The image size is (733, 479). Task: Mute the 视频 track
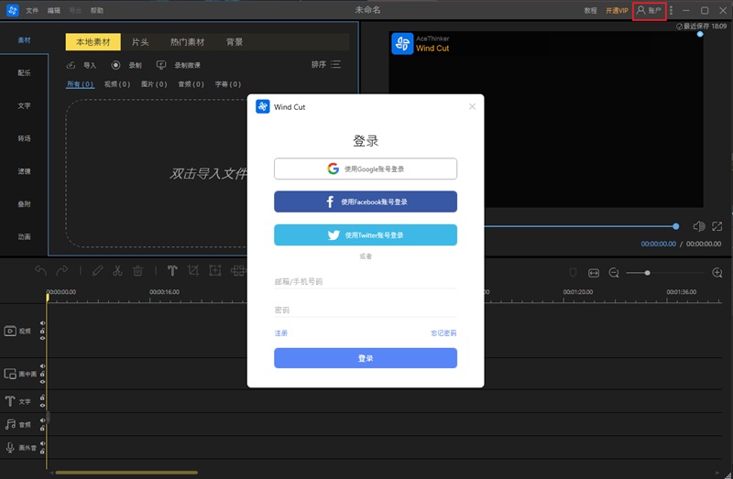click(42, 323)
